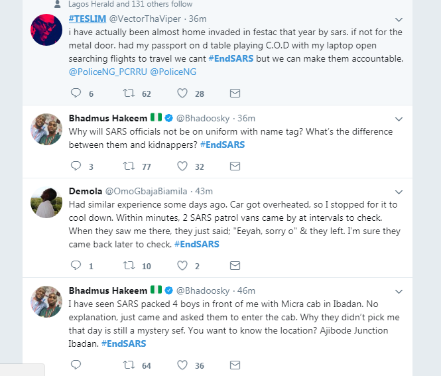Open the 46m timestamp on Bhadmus Hakeem's tweet
The image size is (441, 376).
(x=247, y=290)
